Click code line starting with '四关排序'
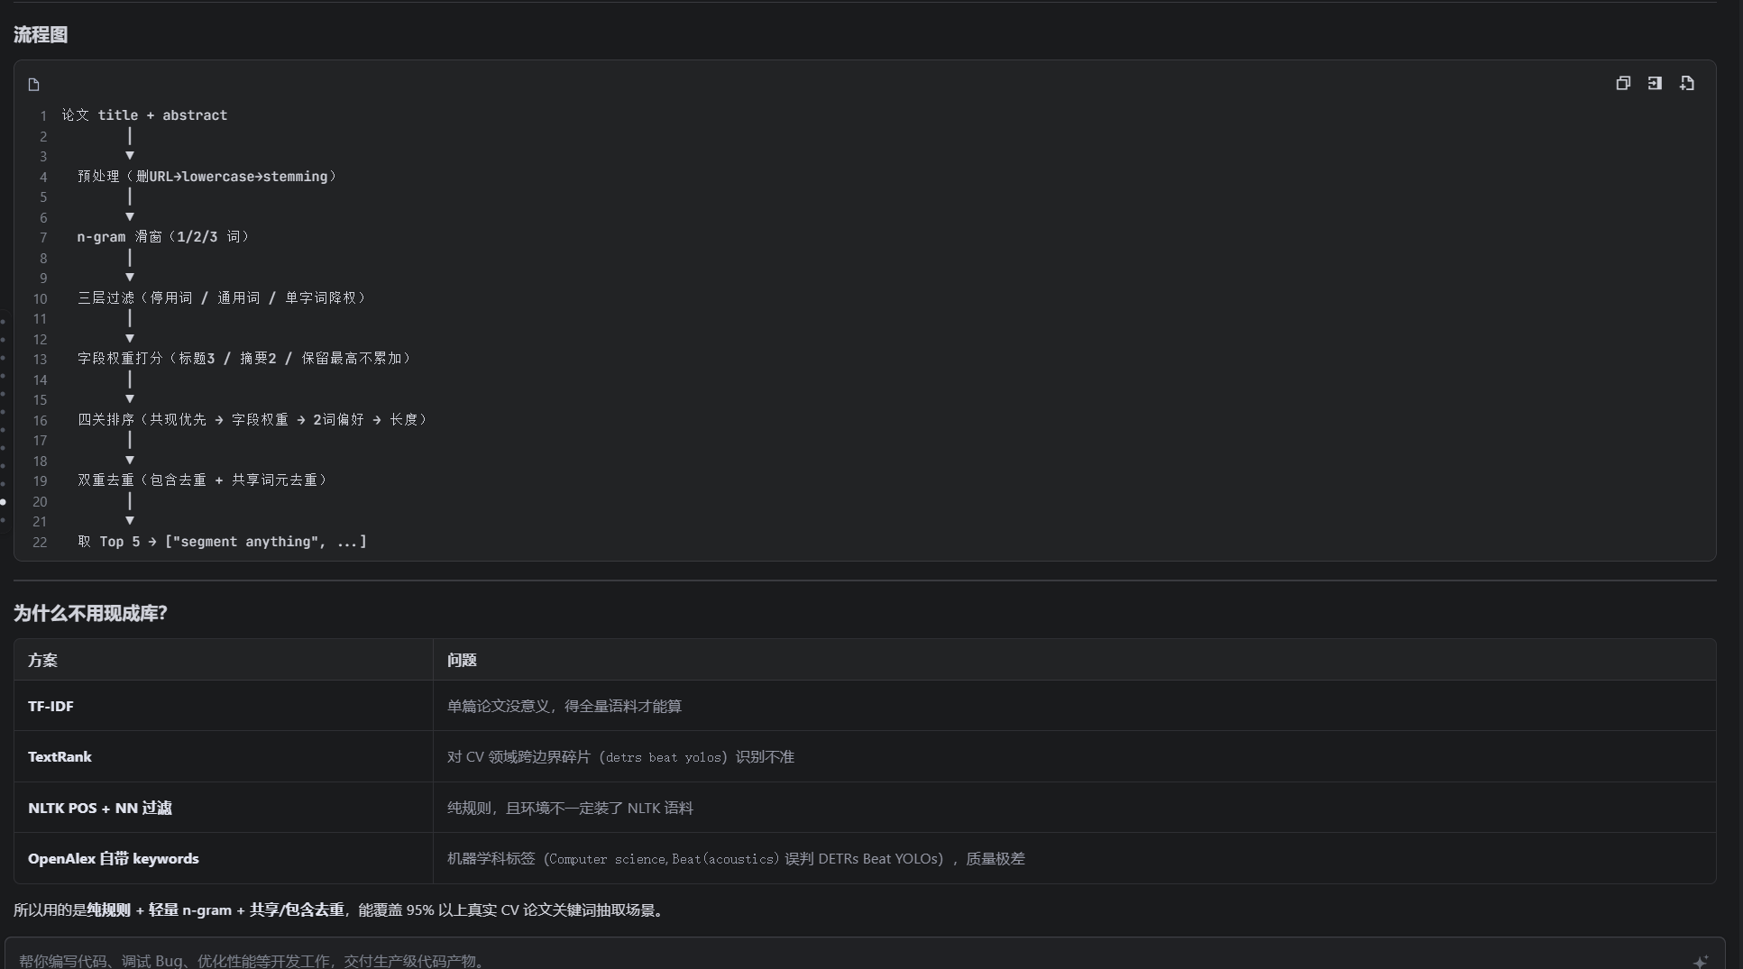This screenshot has height=969, width=1743. point(252,419)
